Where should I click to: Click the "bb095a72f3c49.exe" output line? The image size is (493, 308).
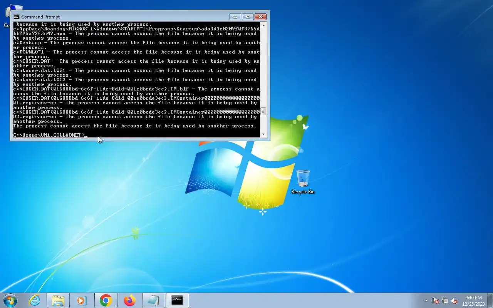(x=135, y=33)
